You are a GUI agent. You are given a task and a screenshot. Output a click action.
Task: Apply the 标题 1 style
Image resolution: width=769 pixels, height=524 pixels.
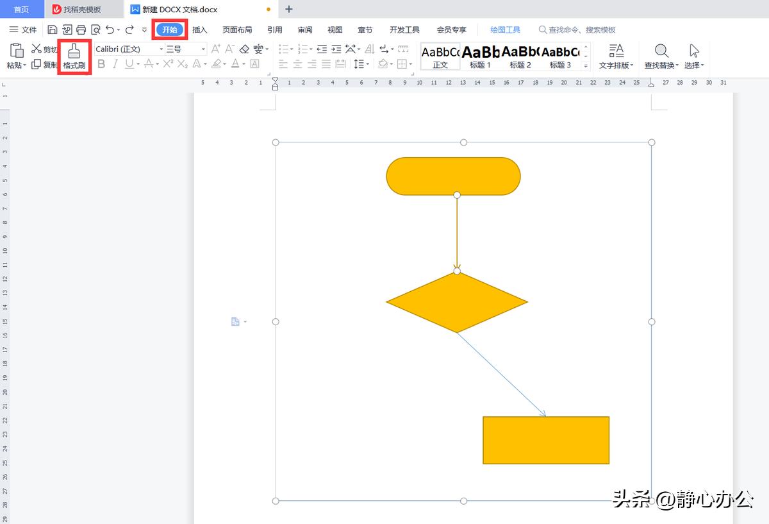[479, 55]
